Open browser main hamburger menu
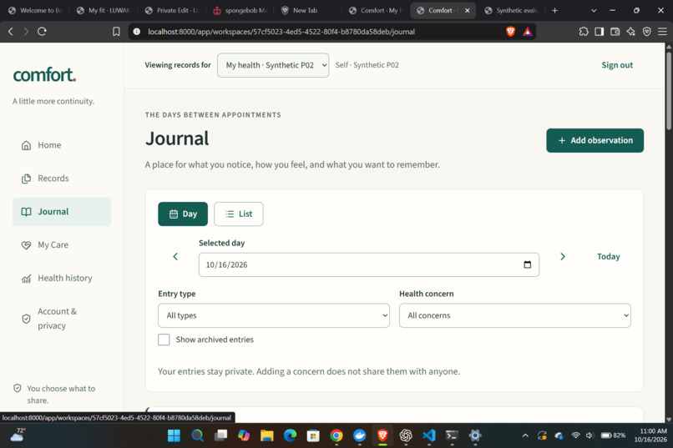This screenshot has width=673, height=448. [x=662, y=32]
